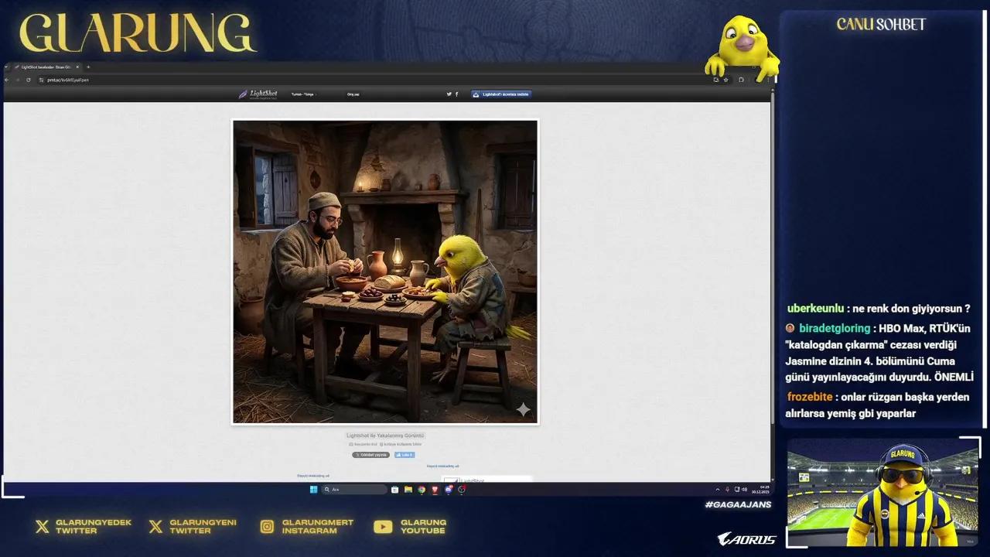Open the GLARUNGYEDEK Twitter profile icon
The height and width of the screenshot is (557, 990).
[43, 527]
